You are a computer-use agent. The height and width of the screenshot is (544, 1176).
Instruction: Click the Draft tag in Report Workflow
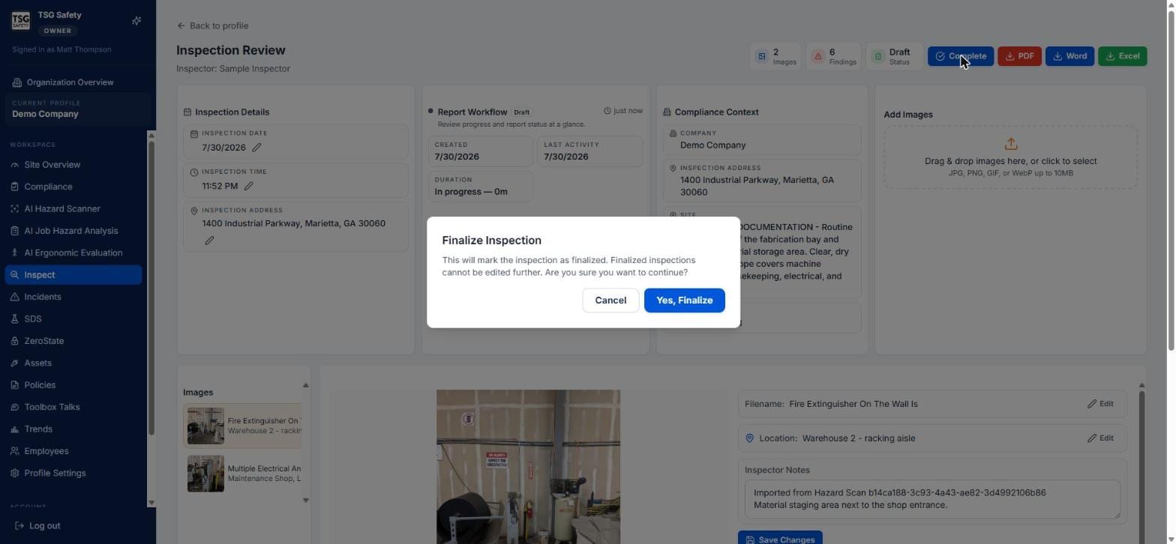(x=521, y=112)
